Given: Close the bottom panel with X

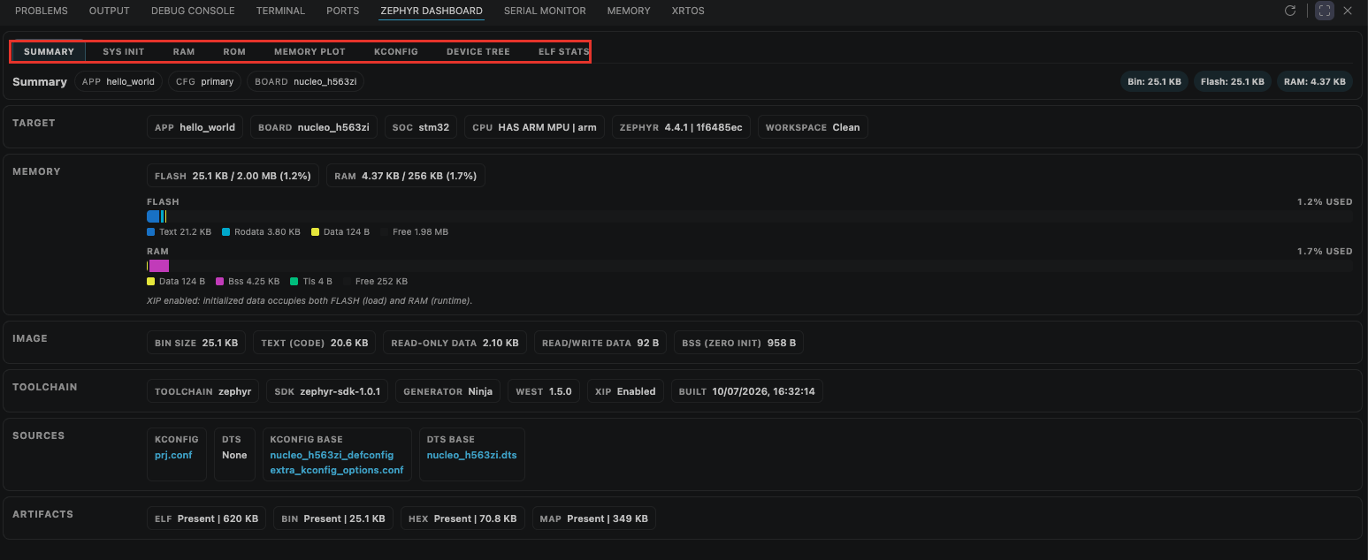Looking at the screenshot, I should (x=1348, y=11).
